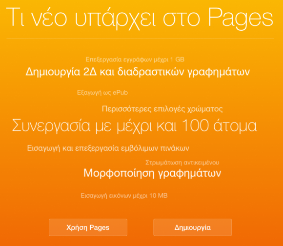283x246 pixels.
Task: Click the Εξαγωγή ως ePub text
Action: [x=102, y=93]
